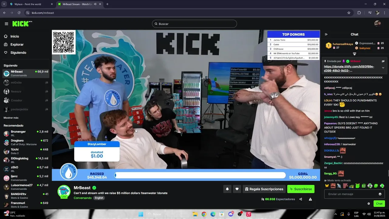Open Brunenger recommended channel
Viewport: 389px width, 219px height.
pos(26,133)
